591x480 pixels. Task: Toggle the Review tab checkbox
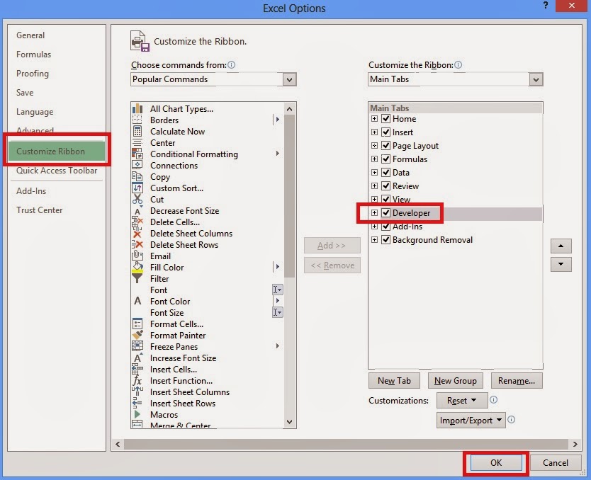click(x=385, y=185)
